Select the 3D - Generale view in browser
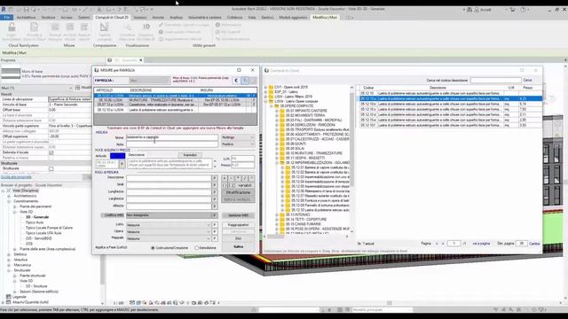Image resolution: width=568 pixels, height=319 pixels. [x=37, y=217]
